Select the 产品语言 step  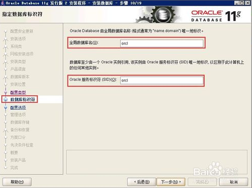pos(18,69)
